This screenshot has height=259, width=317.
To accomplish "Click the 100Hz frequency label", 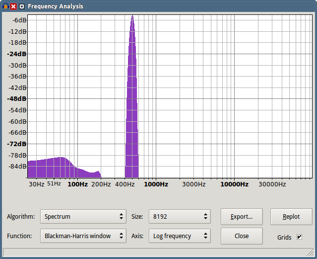I will [x=77, y=184].
